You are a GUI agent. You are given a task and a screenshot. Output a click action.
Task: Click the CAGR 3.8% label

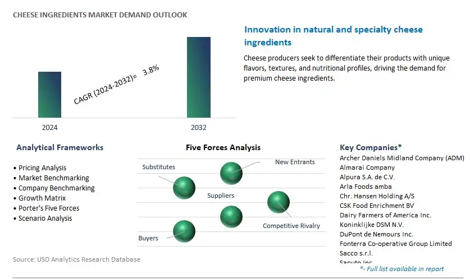pyautogui.click(x=116, y=85)
